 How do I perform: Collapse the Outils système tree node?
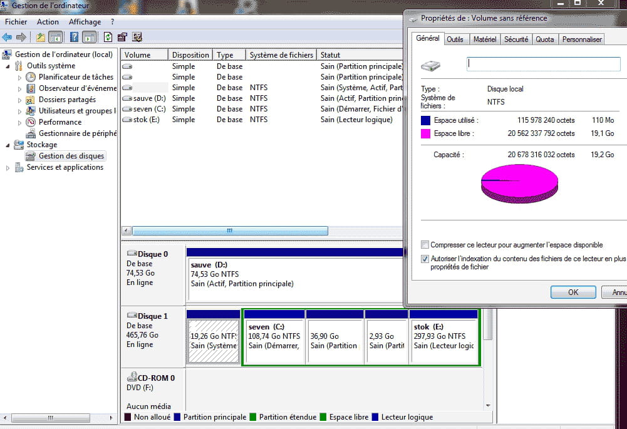(x=8, y=66)
